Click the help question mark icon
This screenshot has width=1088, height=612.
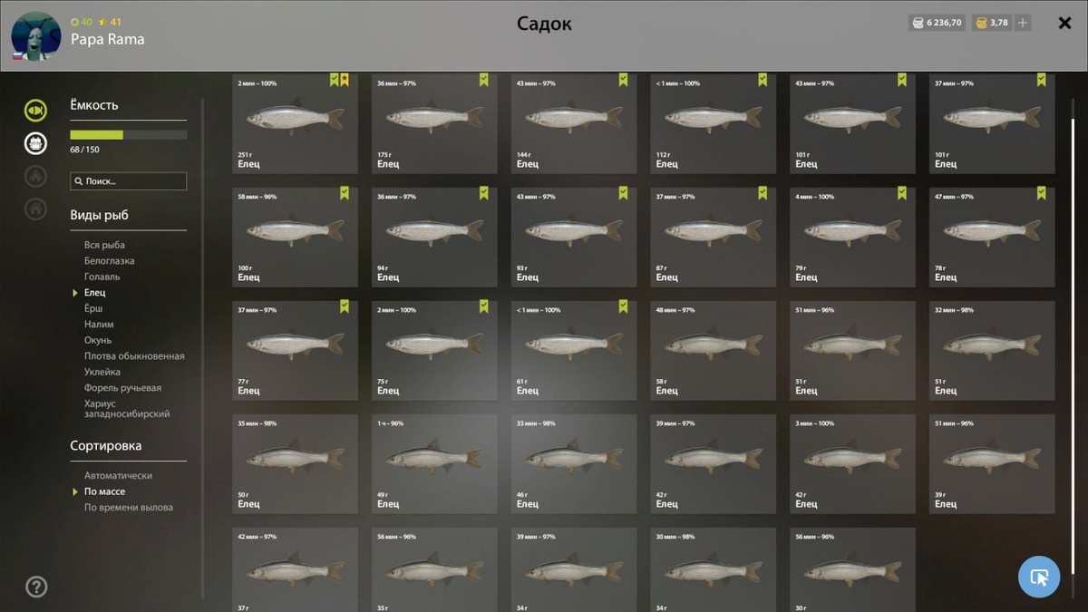(x=36, y=587)
